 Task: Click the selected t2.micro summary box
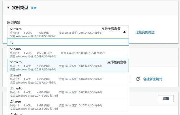pos(68,32)
